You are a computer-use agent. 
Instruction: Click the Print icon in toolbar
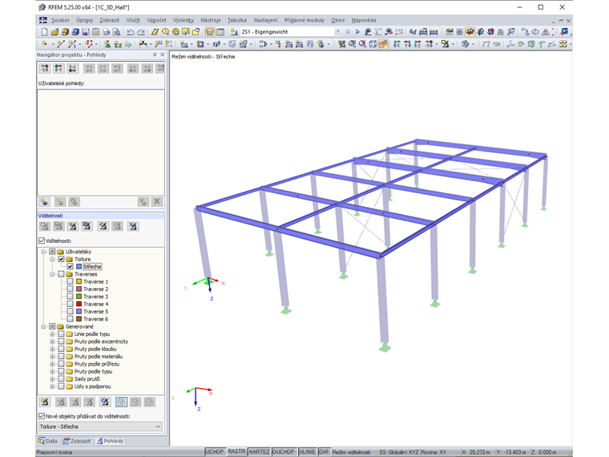(106, 32)
